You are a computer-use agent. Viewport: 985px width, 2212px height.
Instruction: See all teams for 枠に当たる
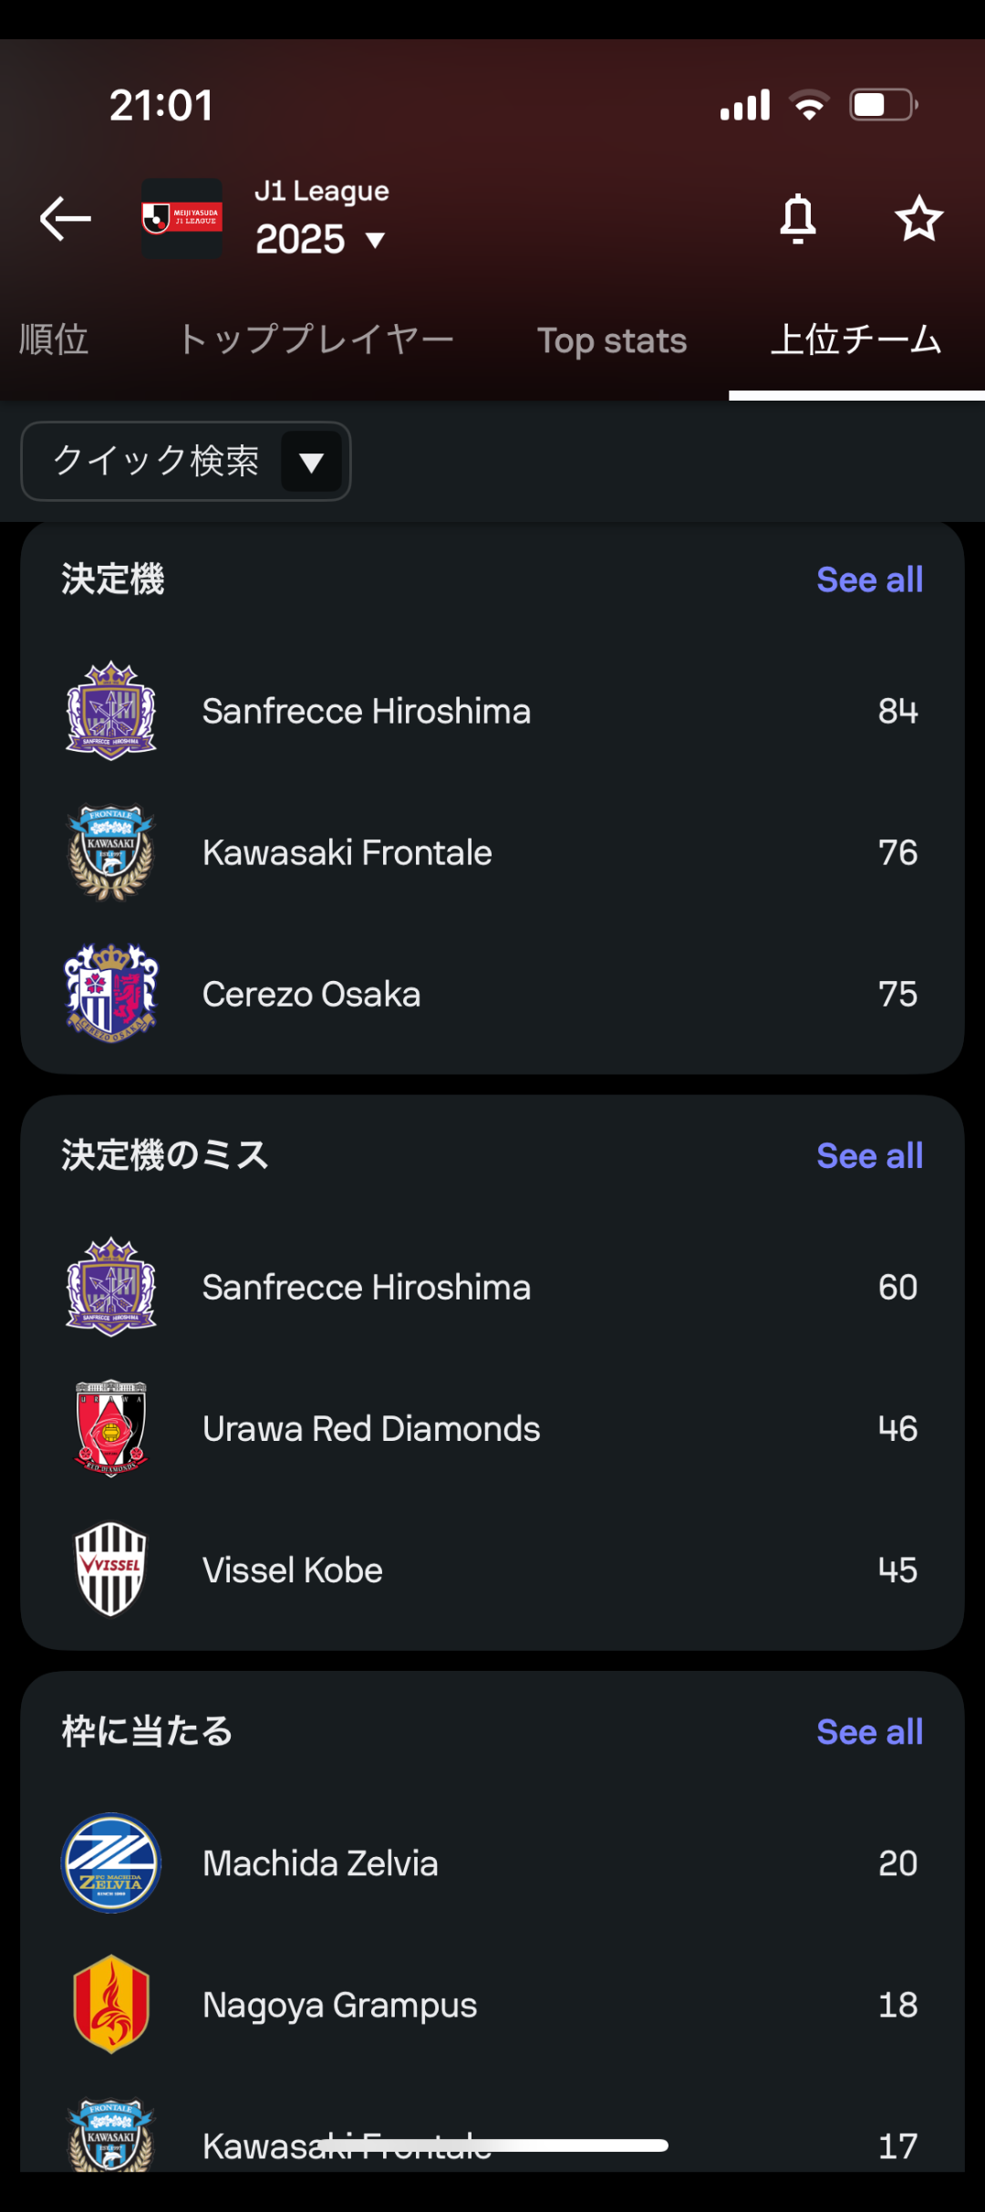(x=869, y=1732)
